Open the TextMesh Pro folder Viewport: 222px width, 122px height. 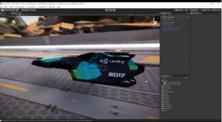[x=168, y=106]
